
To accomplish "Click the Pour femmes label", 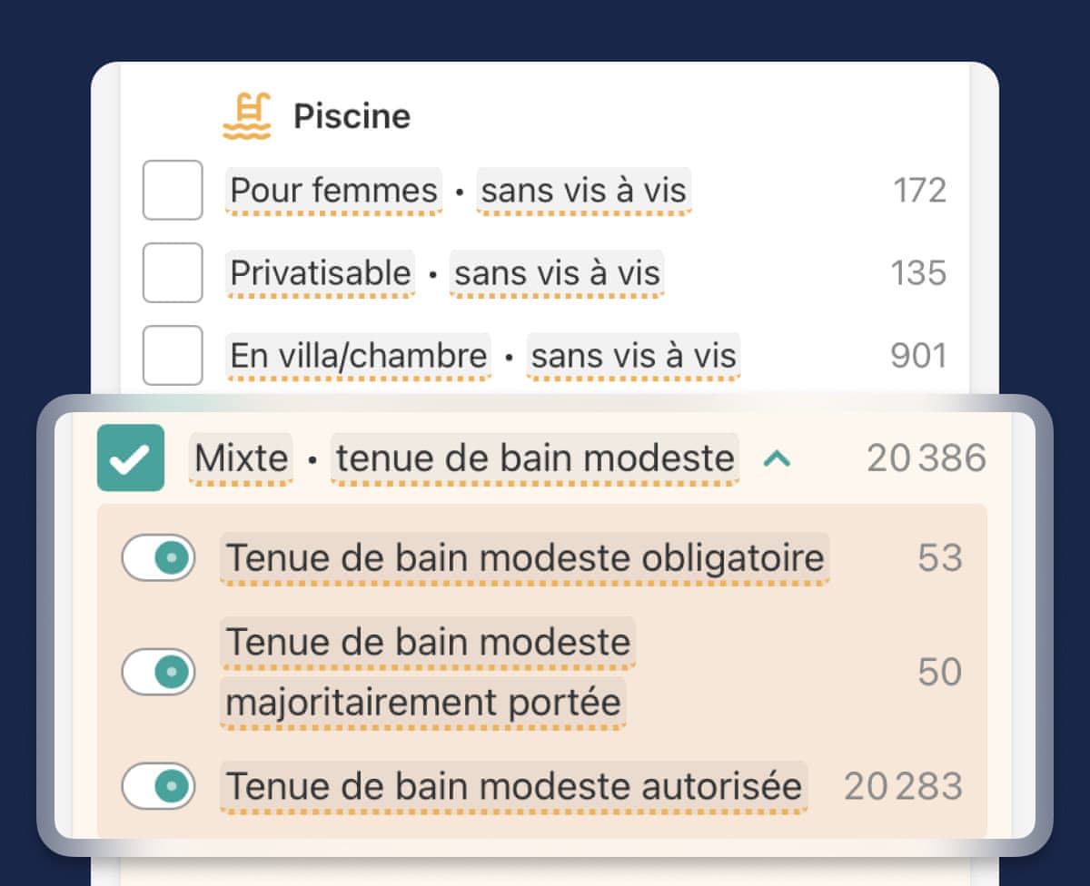I will click(333, 191).
